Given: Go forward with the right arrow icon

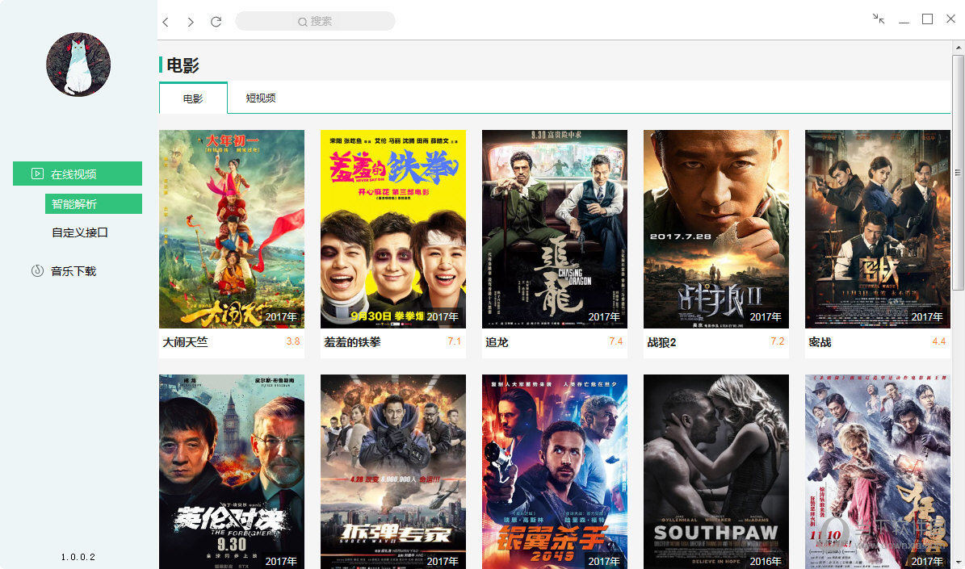Looking at the screenshot, I should (x=191, y=22).
